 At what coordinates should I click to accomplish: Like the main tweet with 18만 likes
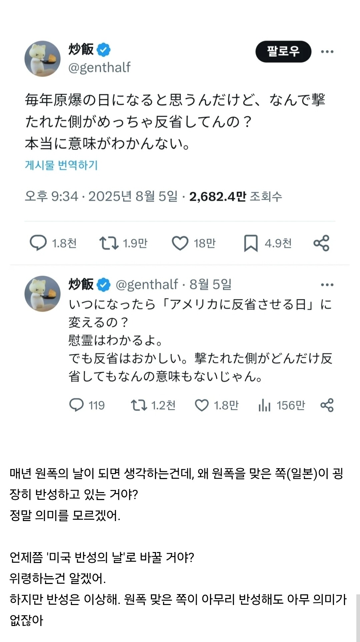180,243
